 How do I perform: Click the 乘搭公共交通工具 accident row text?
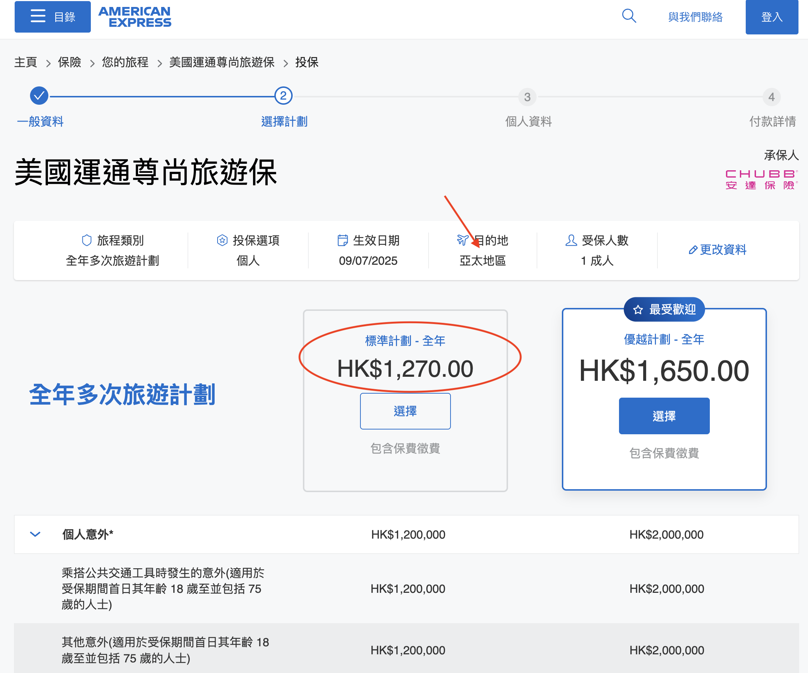(x=163, y=589)
